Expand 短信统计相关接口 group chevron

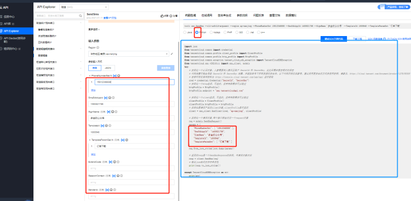(81, 23)
